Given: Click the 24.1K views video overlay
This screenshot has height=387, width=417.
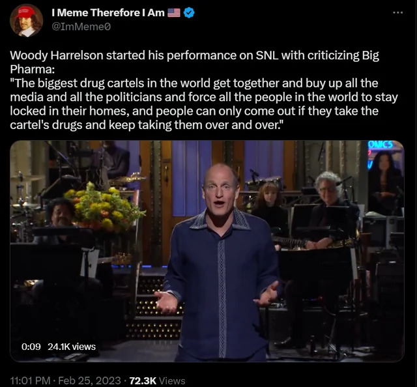Looking at the screenshot, I should 72,347.
